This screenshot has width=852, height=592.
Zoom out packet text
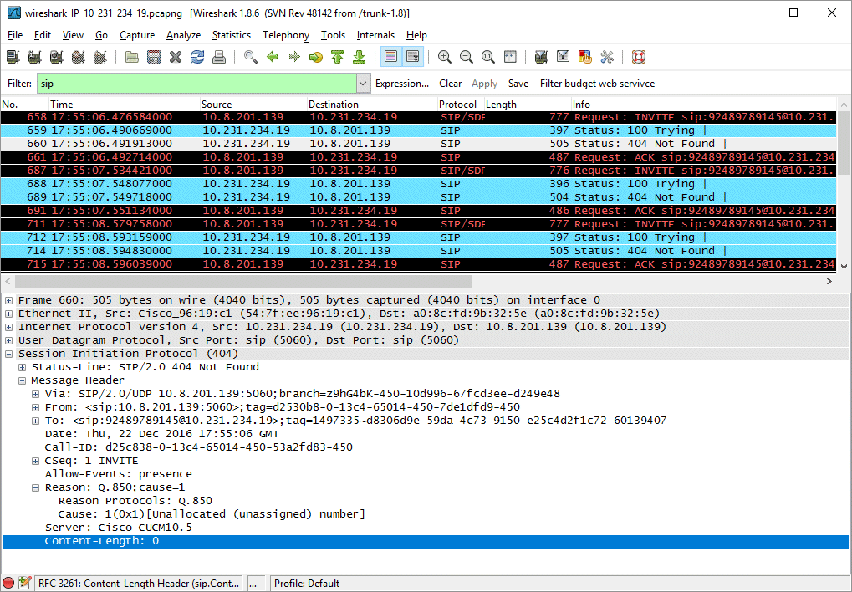(x=467, y=57)
